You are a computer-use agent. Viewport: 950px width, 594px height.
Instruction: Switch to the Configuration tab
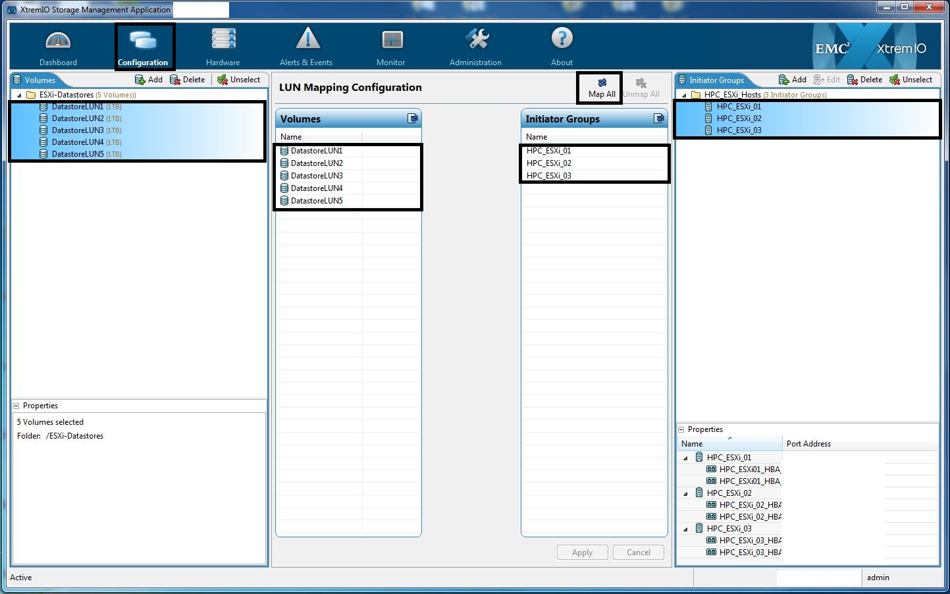(143, 47)
